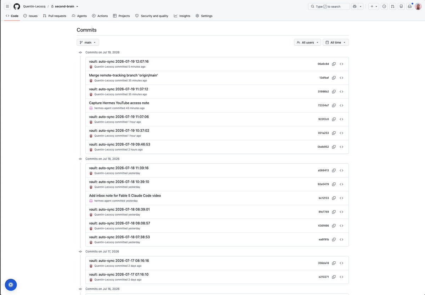
Task: Open commit 'vault: auto-sync 2026-07-19 09:46:53'
Action: click(120, 144)
